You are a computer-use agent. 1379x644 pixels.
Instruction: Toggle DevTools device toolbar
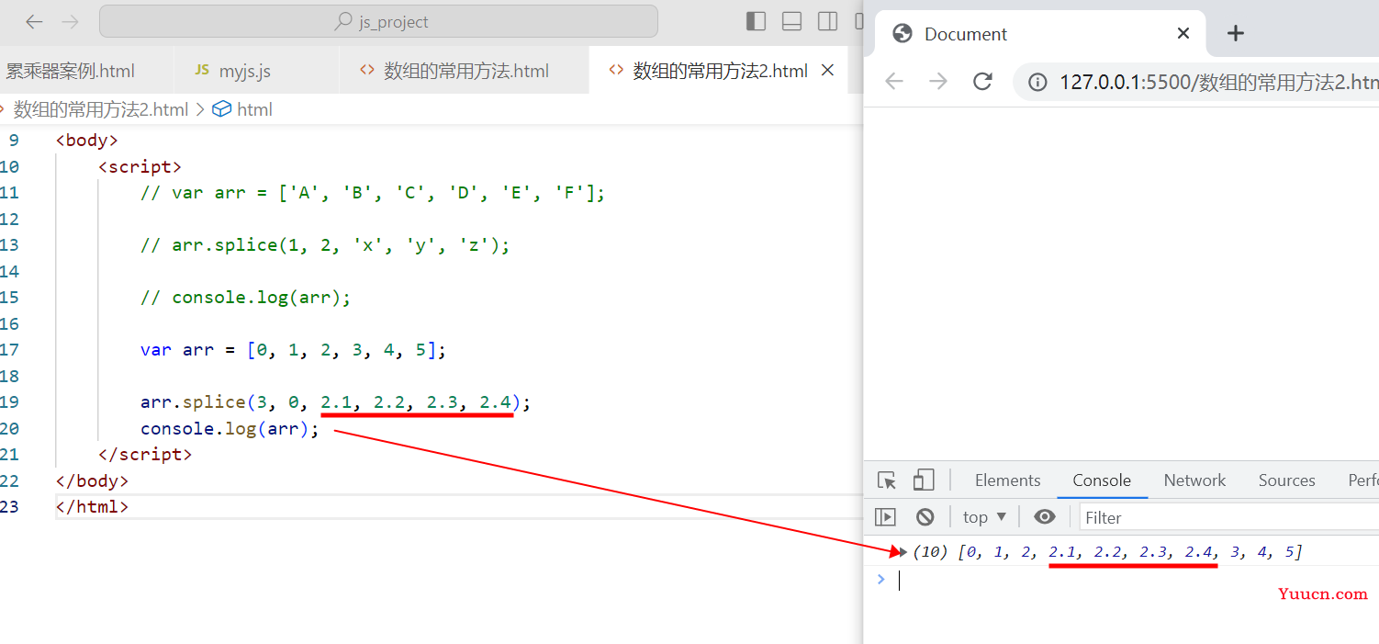(924, 480)
